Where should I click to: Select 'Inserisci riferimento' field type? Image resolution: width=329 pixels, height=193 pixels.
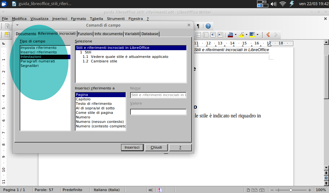coord(45,52)
